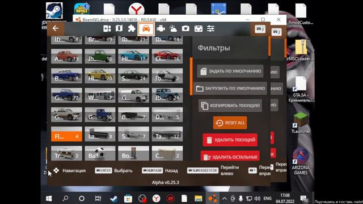Select the Bo... bollard thumbnail
Screen dimensions: 363x204
coord(134,153)
